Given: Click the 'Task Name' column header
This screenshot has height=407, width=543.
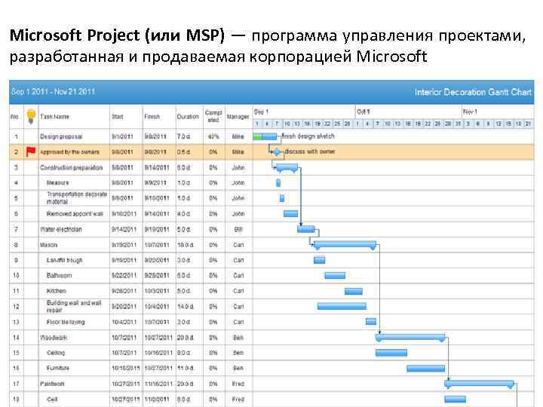Looking at the screenshot, I should click(55, 117).
